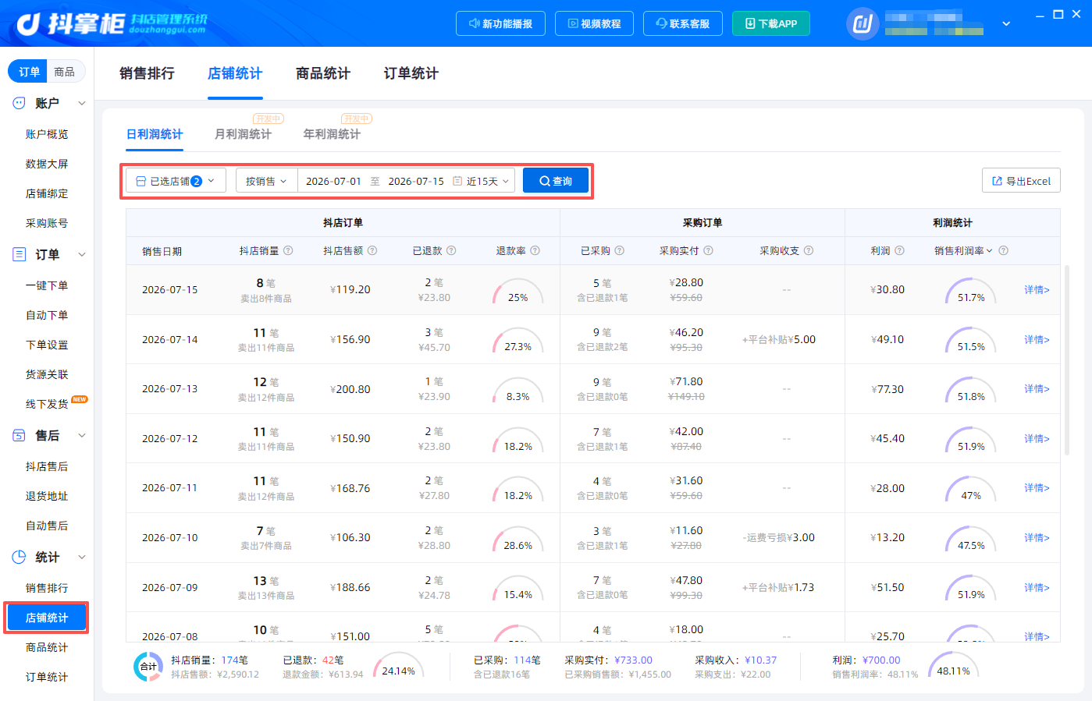The width and height of the screenshot is (1092, 701).
Task: View 详情 for 2026-07-12 row
Action: [x=1037, y=438]
